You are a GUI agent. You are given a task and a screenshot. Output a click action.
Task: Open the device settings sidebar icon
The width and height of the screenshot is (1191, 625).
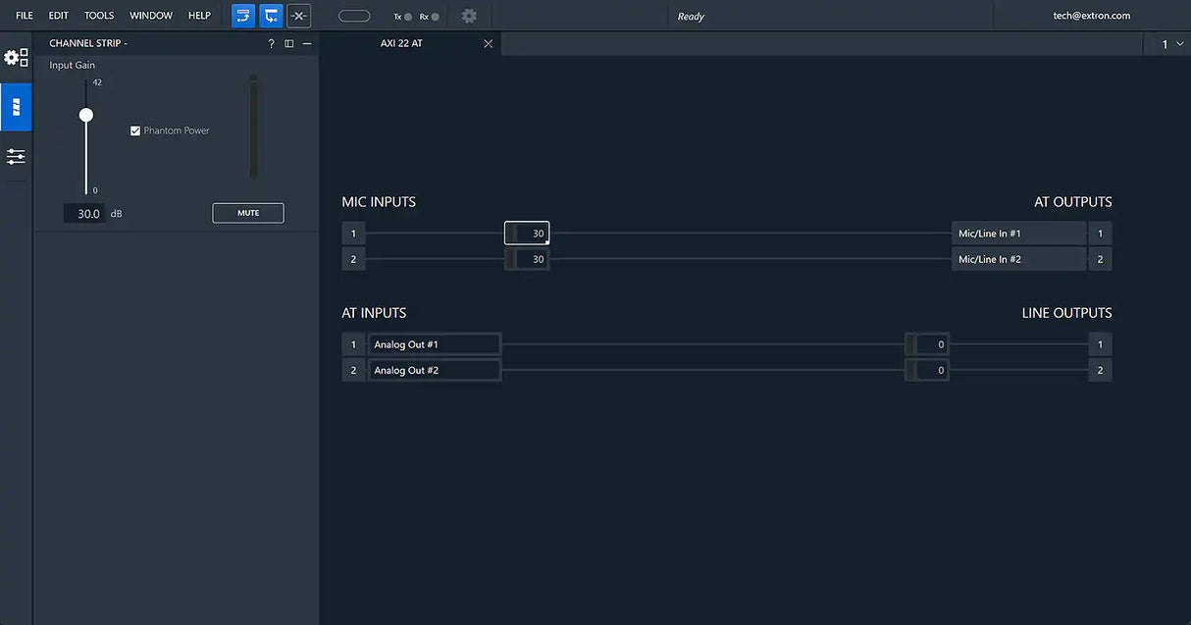point(17,58)
